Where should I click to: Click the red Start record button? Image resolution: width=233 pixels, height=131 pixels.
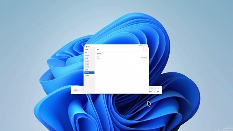(76, 90)
